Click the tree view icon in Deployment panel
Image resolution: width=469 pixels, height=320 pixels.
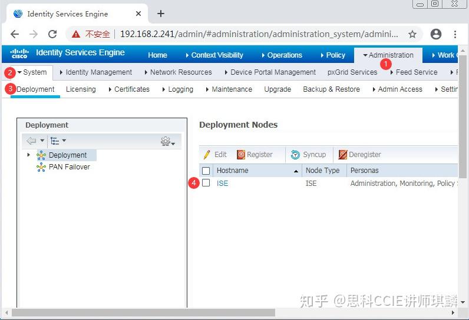[x=55, y=141]
